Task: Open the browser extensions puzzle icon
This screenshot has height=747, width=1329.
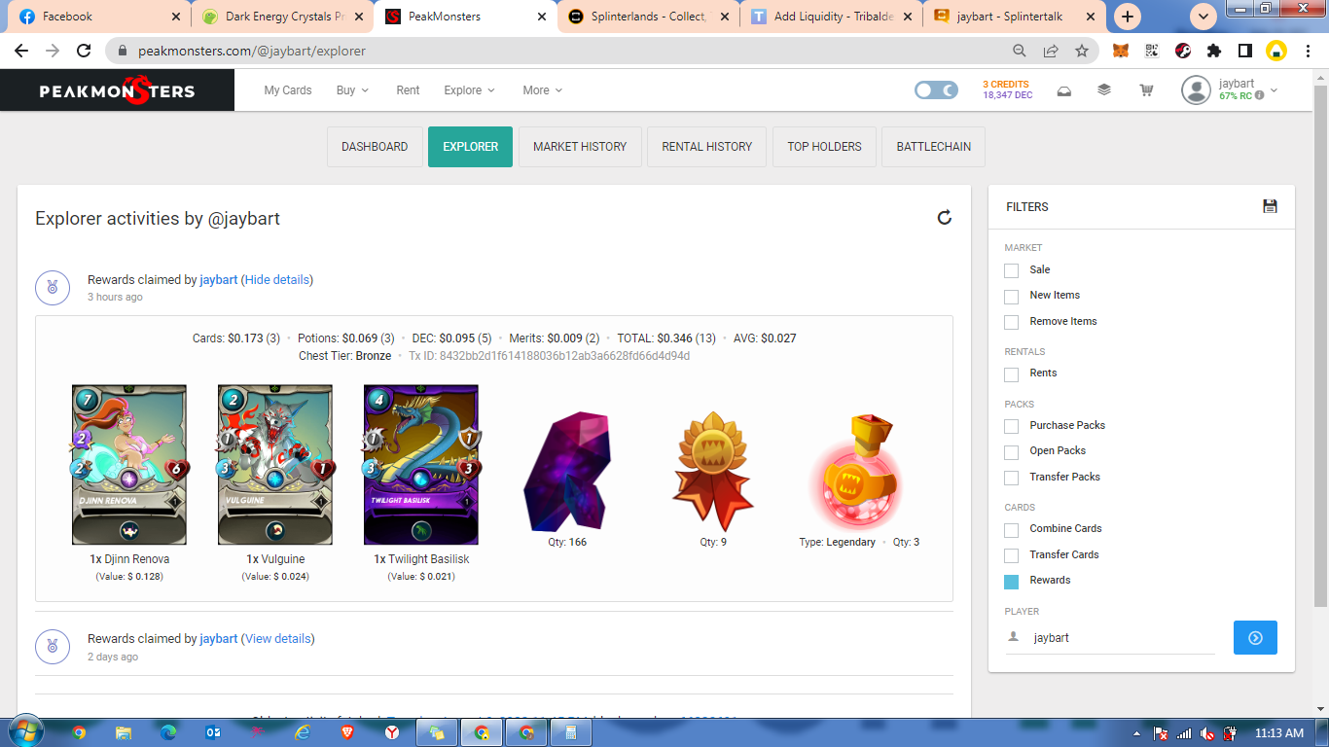Action: click(x=1214, y=51)
